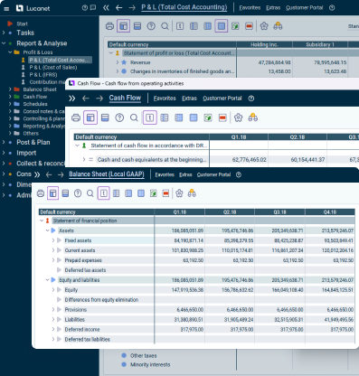Click the search magnifier in the Balance Sheet toolbar
The height and width of the screenshot is (376, 359).
(90, 193)
